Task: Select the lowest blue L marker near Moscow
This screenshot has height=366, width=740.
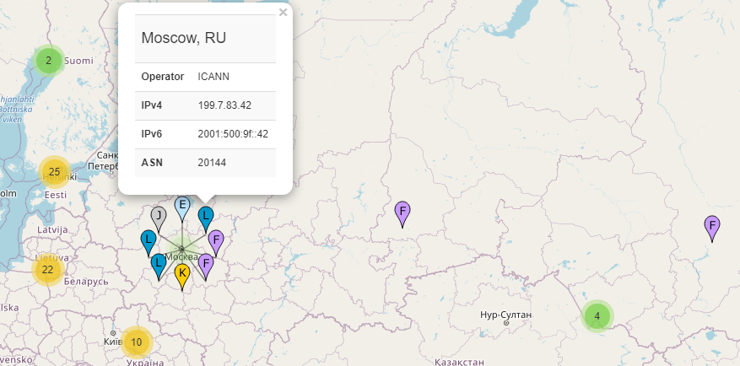Action: pyautogui.click(x=158, y=264)
